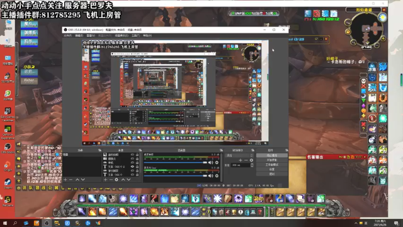Toggle visibility eye of the first source
The height and width of the screenshot is (227, 403).
tap(132, 154)
